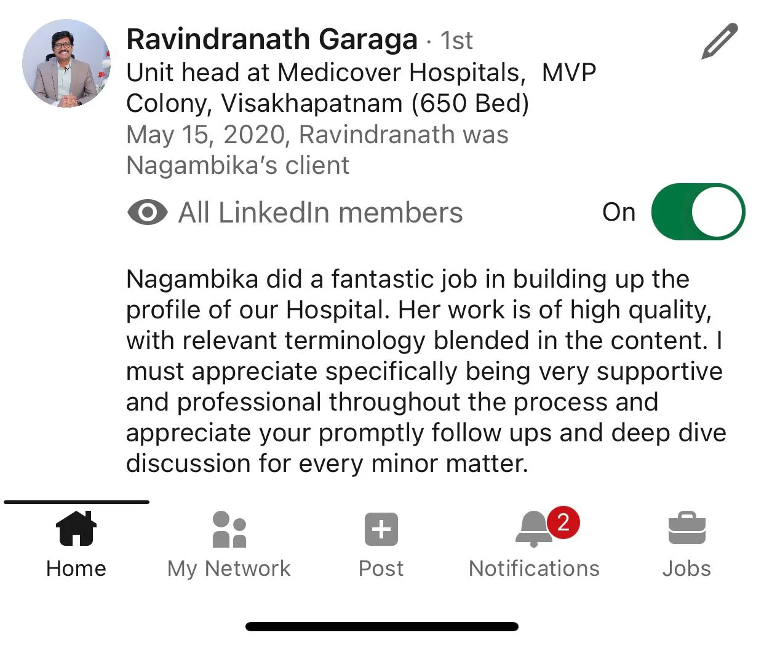Select the Jobs briefcase icon
Image resolution: width=764 pixels, height=646 pixels.
(x=686, y=529)
